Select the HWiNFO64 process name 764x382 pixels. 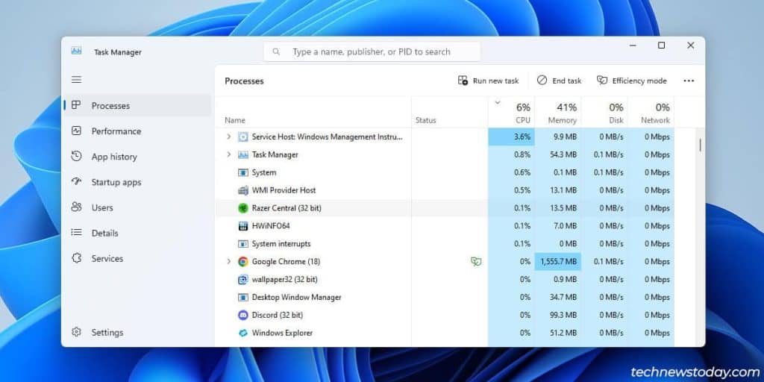pos(271,226)
